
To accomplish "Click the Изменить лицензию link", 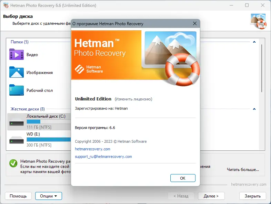I will coord(133,99).
